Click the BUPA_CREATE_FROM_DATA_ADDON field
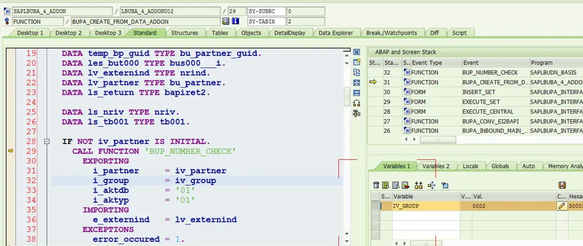This screenshot has height=246, width=583. 145,22
